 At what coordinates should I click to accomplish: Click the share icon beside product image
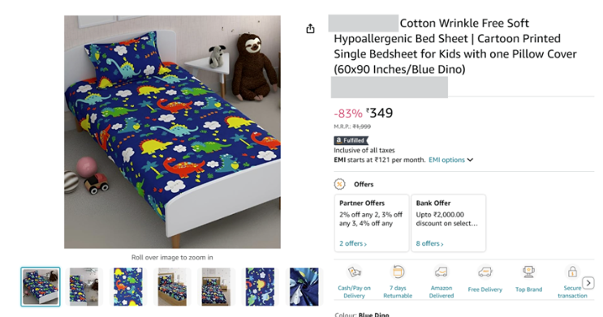point(310,29)
